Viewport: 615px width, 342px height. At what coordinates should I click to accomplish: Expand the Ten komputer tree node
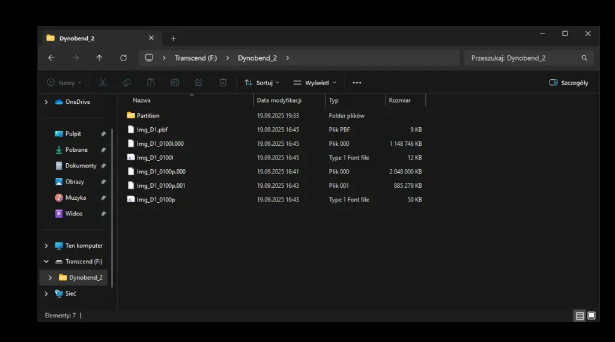point(46,246)
